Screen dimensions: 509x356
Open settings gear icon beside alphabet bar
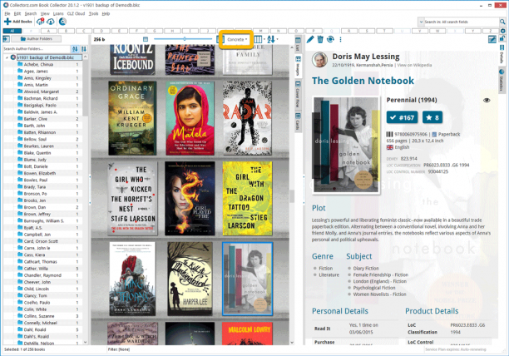(503, 31)
